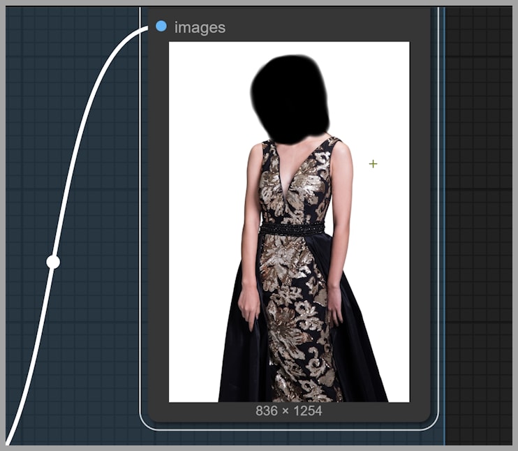Click the beaded belt on the dress
Screen dimensions: 518x451
(x=292, y=228)
